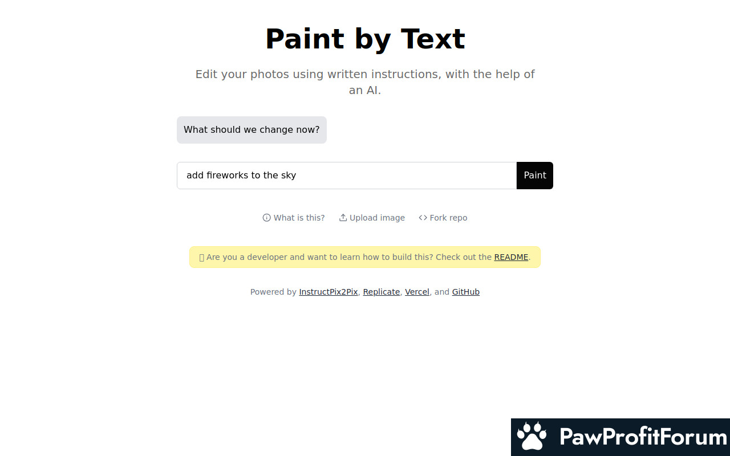
Task: Click the white paw print logo
Action: coord(532,437)
